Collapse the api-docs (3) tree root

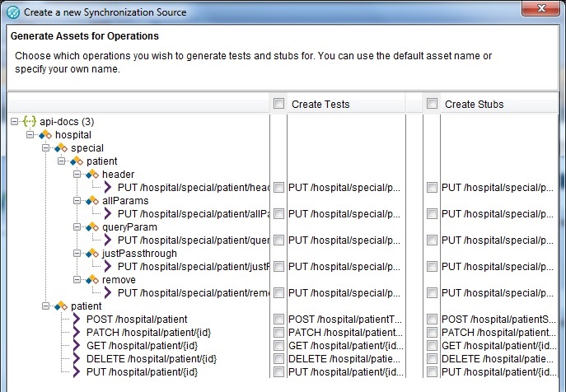pyautogui.click(x=15, y=121)
